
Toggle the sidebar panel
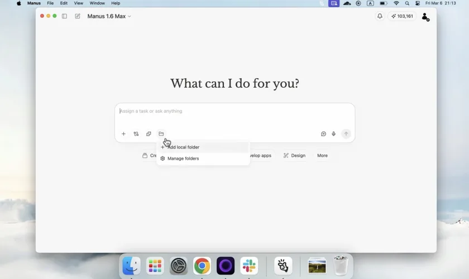coord(64,16)
